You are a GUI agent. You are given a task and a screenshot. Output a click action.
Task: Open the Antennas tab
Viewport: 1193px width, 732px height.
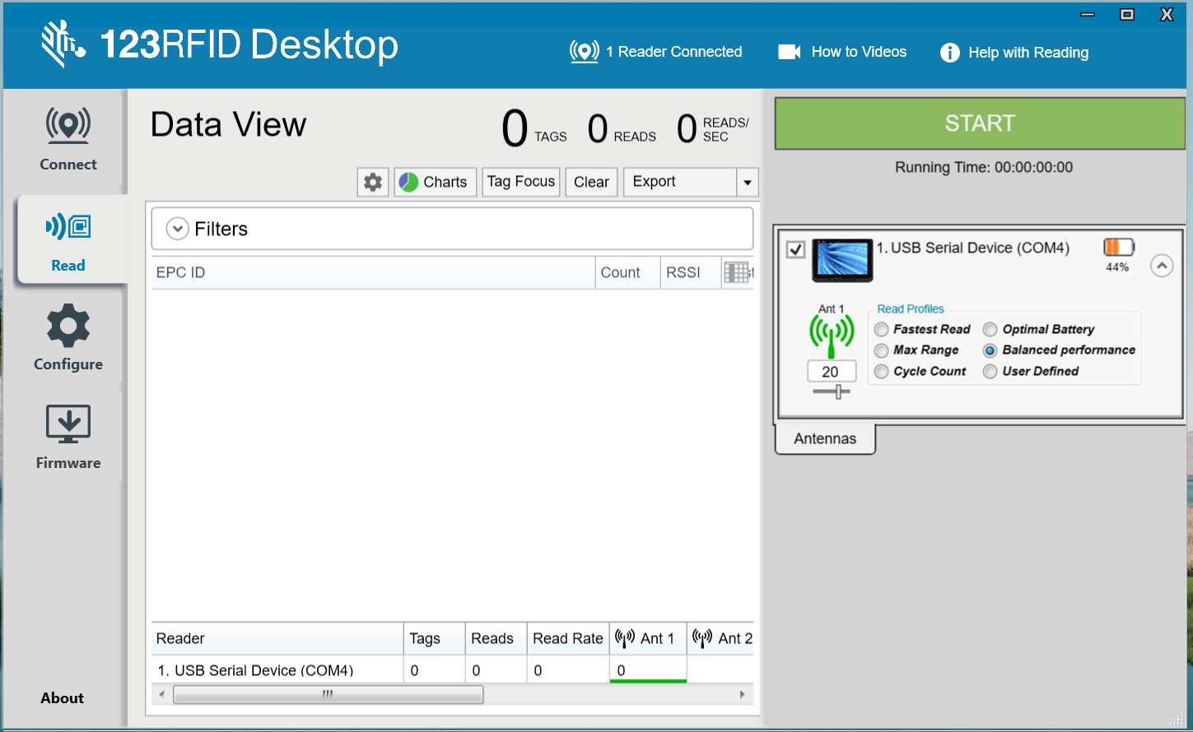825,438
